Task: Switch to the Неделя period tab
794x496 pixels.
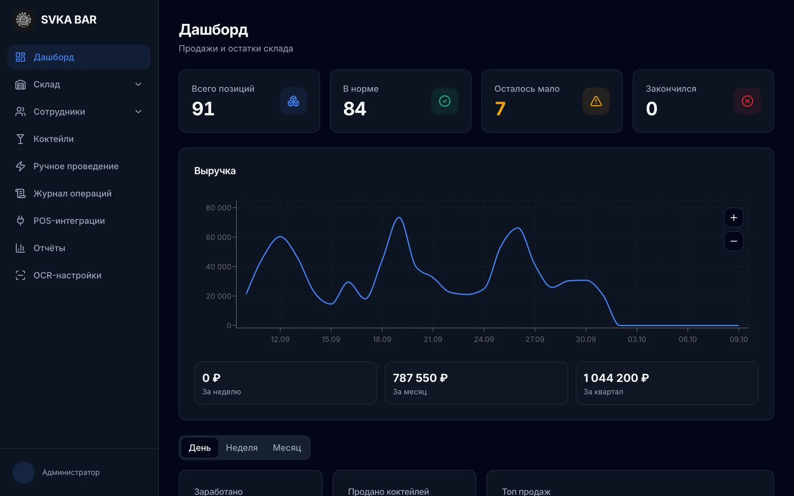Action: (242, 448)
